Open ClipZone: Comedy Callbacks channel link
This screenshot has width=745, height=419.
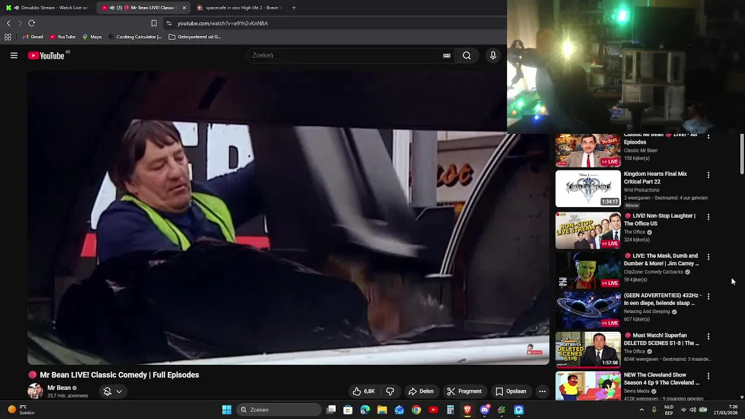coord(653,272)
